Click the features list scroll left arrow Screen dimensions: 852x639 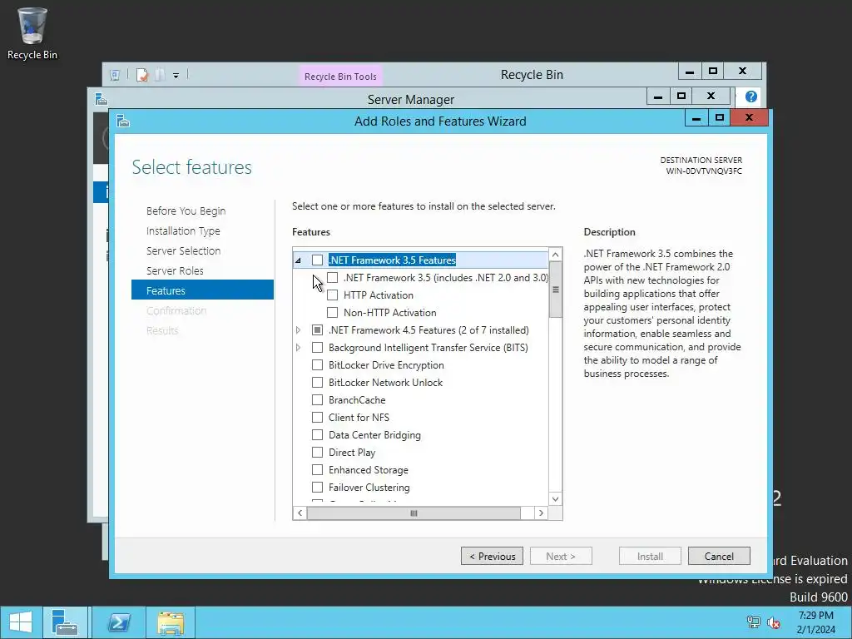pyautogui.click(x=300, y=513)
